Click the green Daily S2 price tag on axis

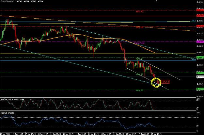tap(199, 73)
